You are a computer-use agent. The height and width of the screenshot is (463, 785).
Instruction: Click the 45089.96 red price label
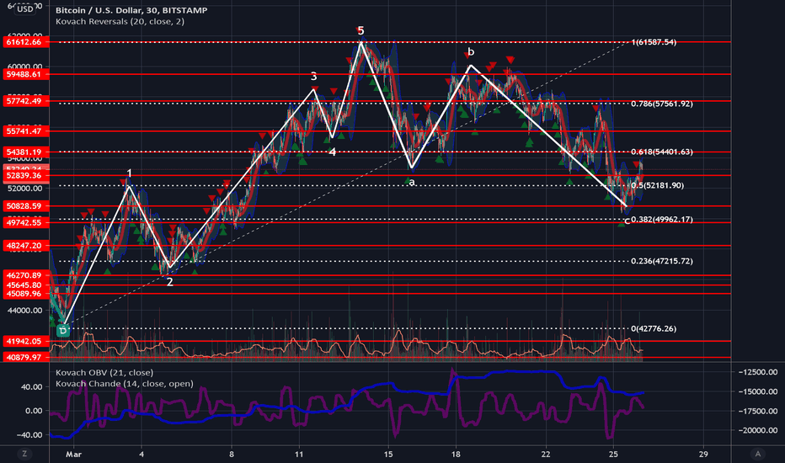26,294
